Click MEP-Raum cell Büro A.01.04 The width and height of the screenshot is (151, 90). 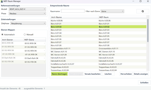122,33
